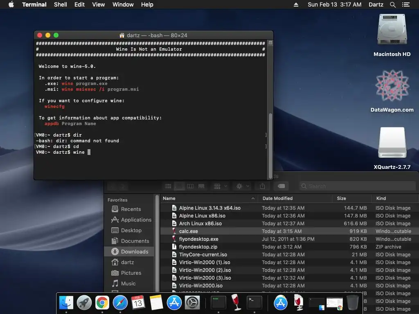Open the Window menu
The width and height of the screenshot is (419, 314).
(123, 4)
